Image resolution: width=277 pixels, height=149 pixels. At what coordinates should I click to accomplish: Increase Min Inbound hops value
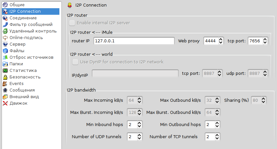(x=139, y=123)
